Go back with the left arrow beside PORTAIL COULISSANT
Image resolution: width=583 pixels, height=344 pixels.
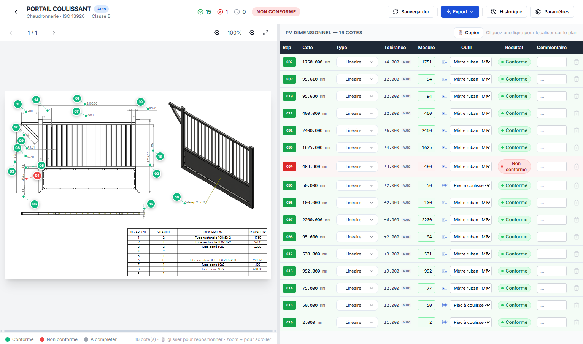coord(16,12)
